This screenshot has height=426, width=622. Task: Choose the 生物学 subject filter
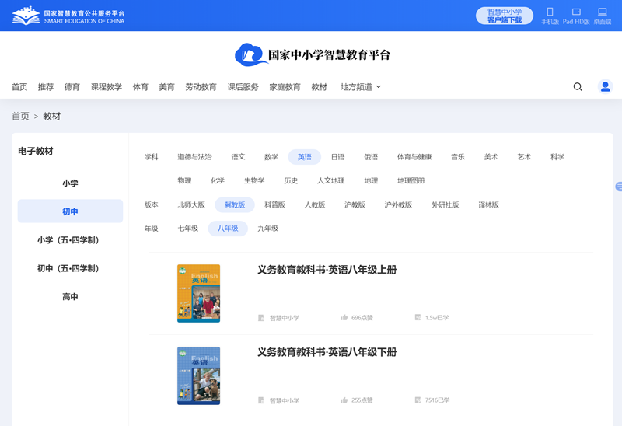coord(254,181)
